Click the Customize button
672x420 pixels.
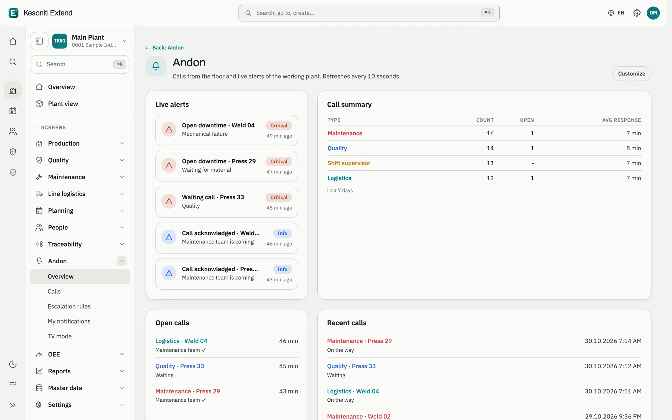[x=631, y=74]
